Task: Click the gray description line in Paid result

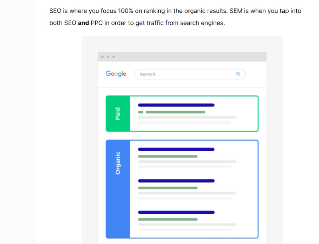Action: [187, 118]
